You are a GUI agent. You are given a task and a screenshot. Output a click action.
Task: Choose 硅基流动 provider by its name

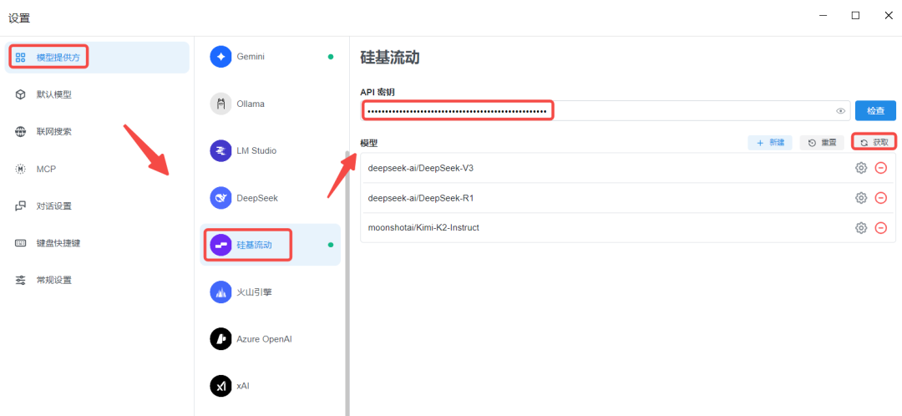coord(254,245)
